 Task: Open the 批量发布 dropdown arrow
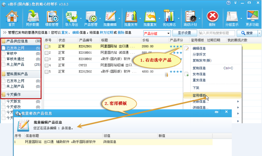click(140, 18)
